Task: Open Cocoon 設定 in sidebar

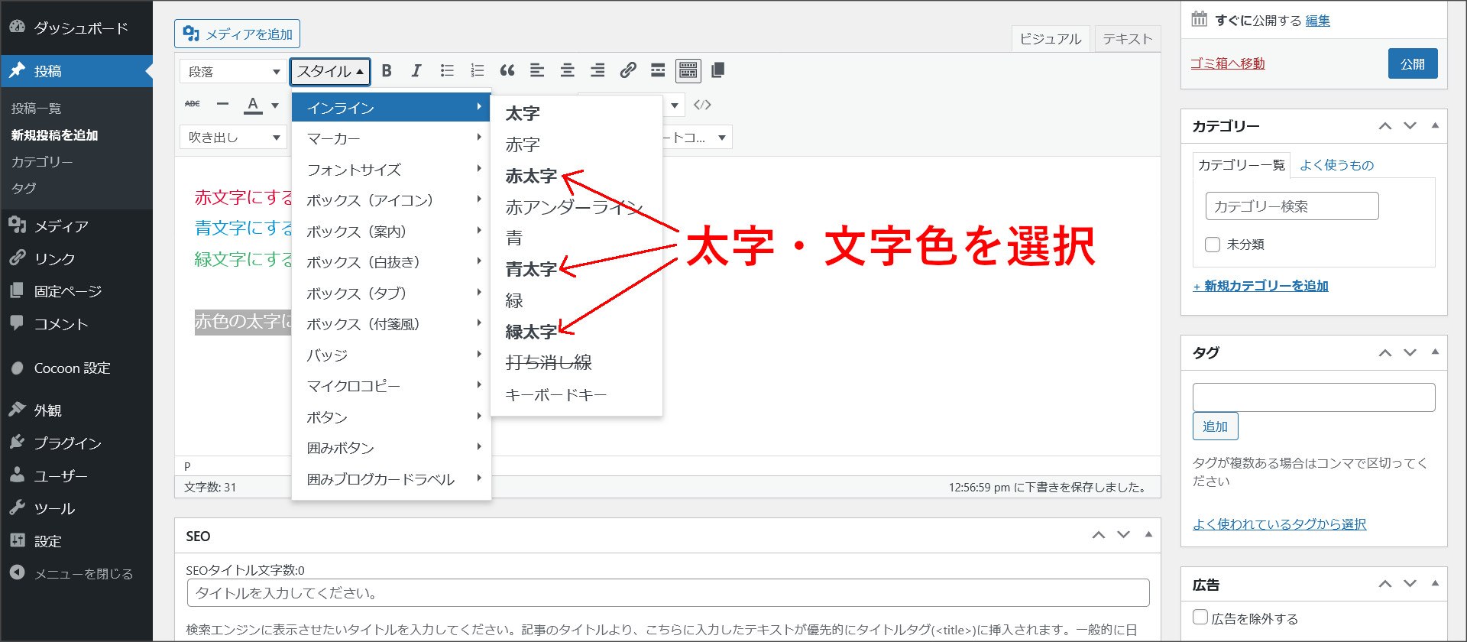Action: point(76,368)
